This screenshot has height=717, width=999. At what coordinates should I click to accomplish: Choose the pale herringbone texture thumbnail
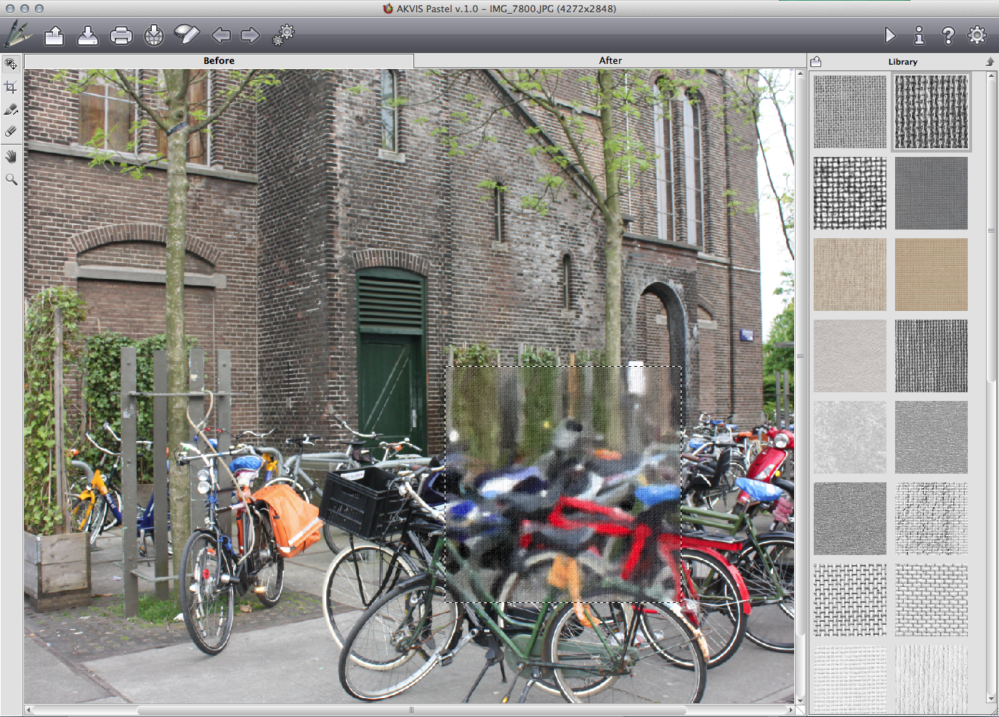850,356
